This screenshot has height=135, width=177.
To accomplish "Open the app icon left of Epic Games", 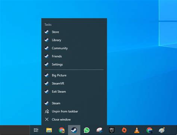I will (99, 130).
